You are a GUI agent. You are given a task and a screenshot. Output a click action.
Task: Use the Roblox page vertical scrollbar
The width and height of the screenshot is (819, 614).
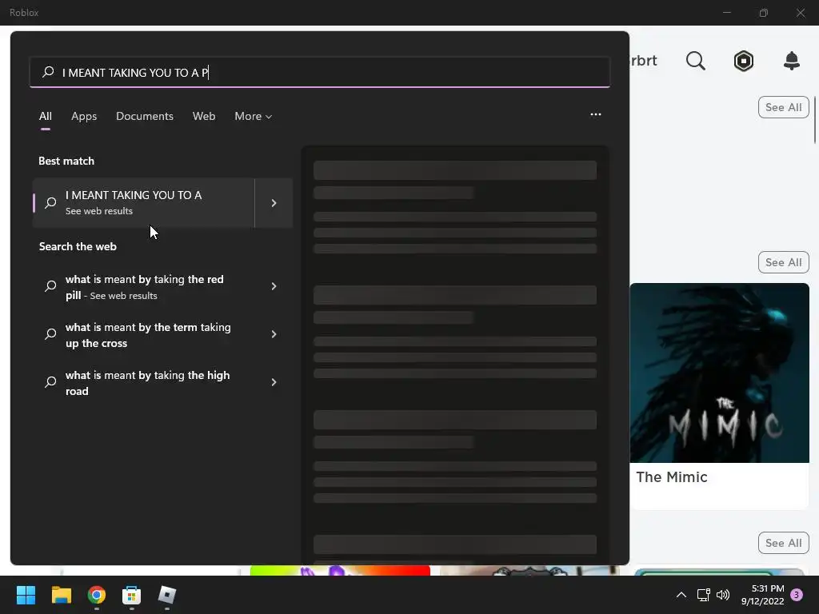point(815,120)
